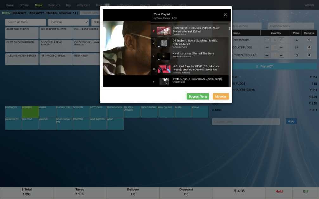Go to the Music tab

click(x=39, y=5)
